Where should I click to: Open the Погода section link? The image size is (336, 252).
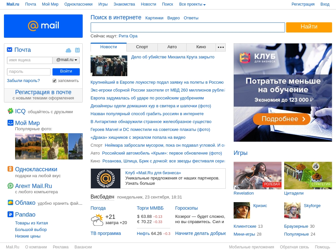coord(98,208)
